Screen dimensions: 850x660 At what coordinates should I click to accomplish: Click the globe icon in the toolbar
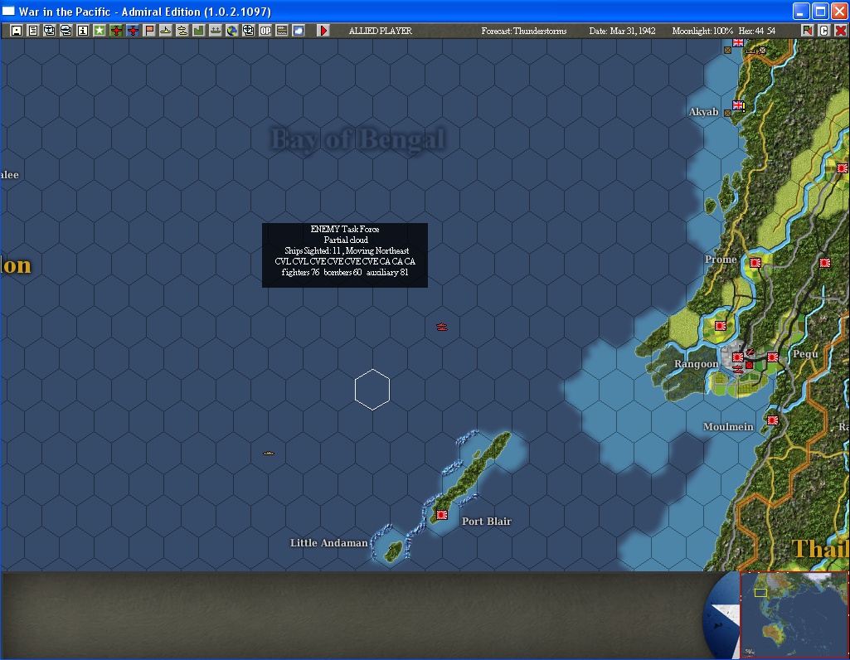pos(232,31)
